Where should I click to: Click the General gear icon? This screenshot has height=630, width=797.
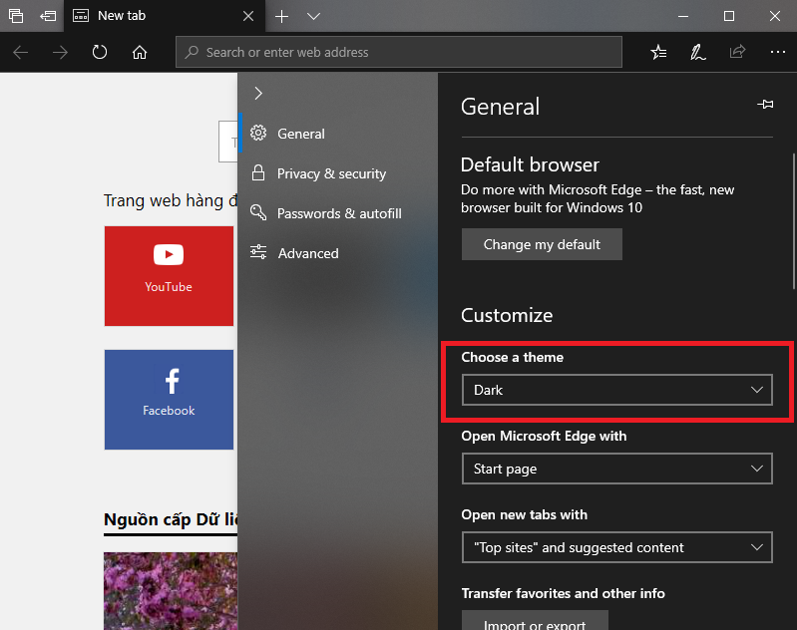(258, 134)
